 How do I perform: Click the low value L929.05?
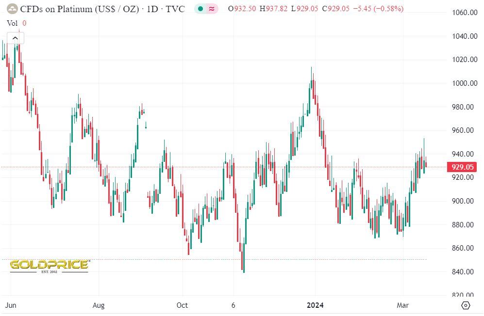(305, 9)
